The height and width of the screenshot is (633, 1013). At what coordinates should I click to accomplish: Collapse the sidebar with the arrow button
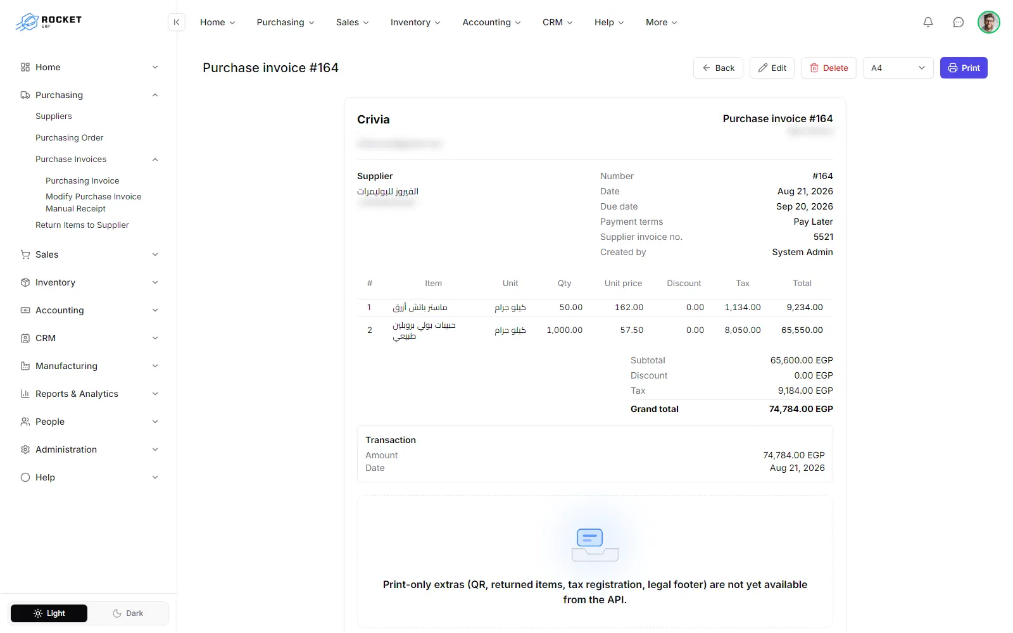click(x=177, y=22)
